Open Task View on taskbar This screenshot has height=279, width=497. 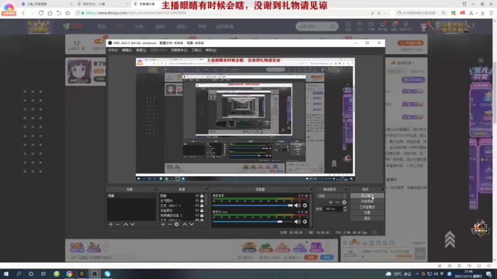(43, 273)
